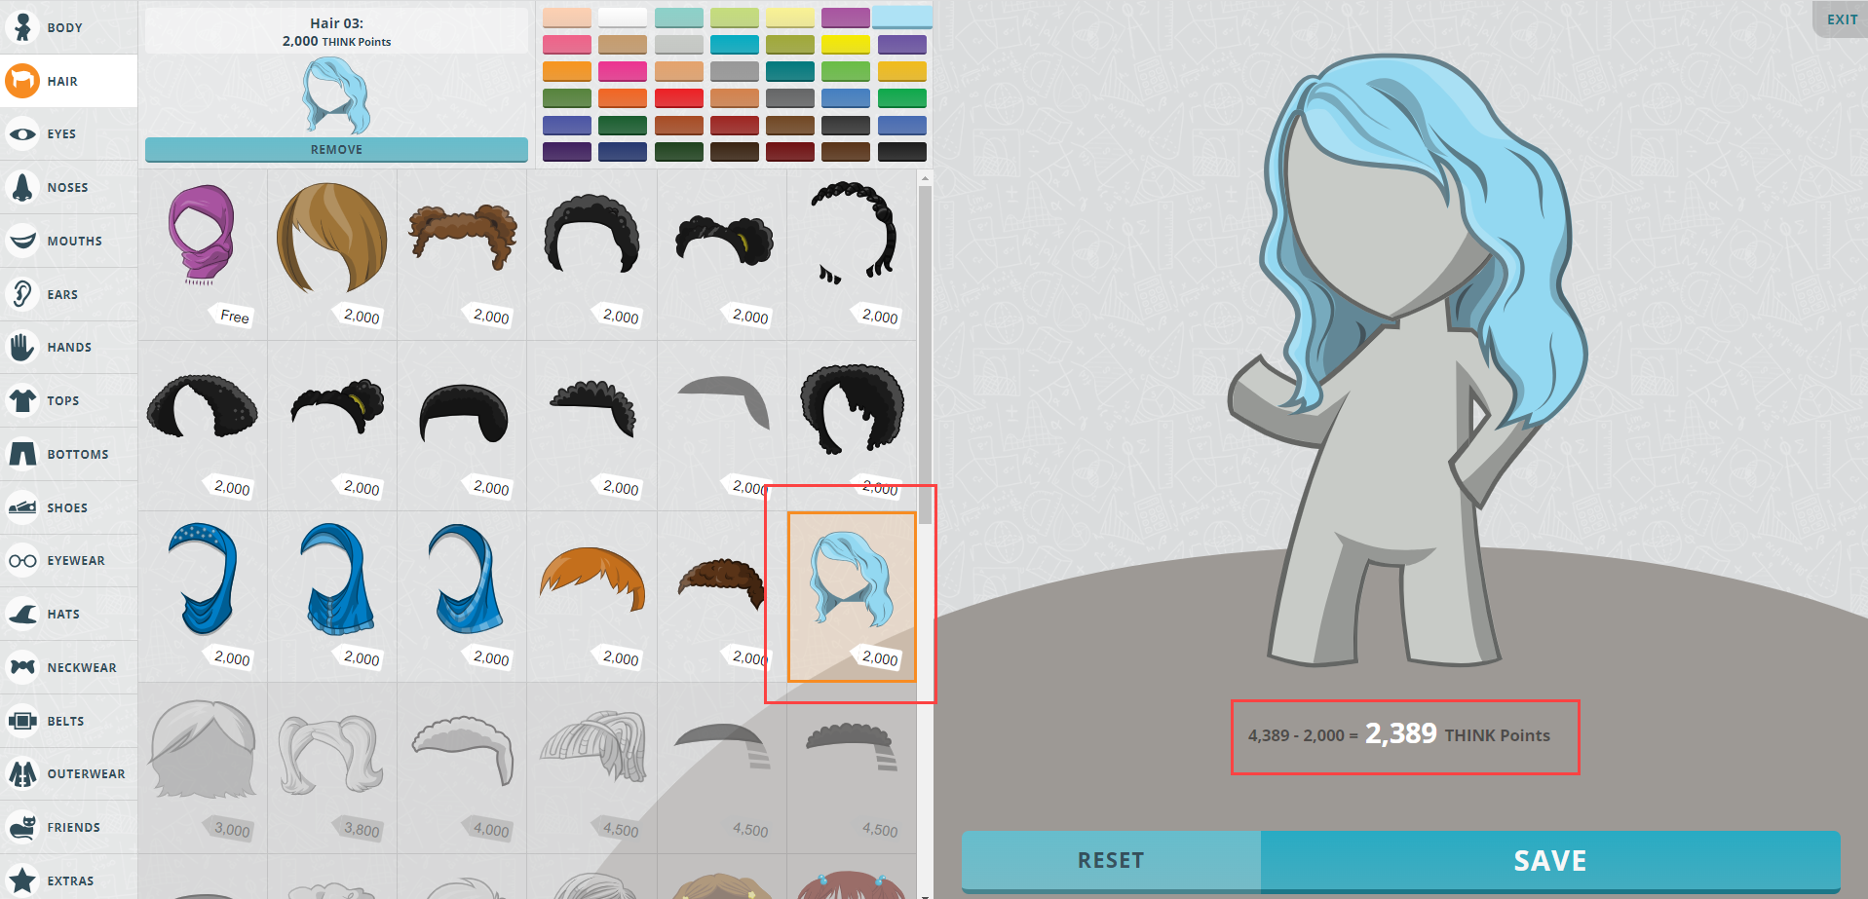Select the Hands category icon

click(x=22, y=347)
